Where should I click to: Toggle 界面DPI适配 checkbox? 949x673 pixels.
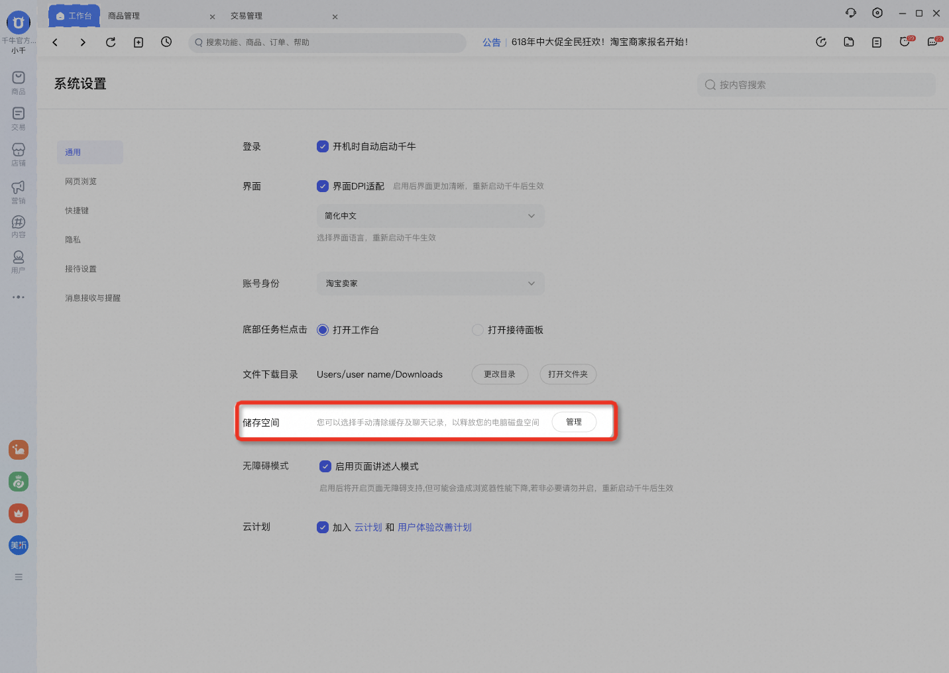pyautogui.click(x=323, y=186)
